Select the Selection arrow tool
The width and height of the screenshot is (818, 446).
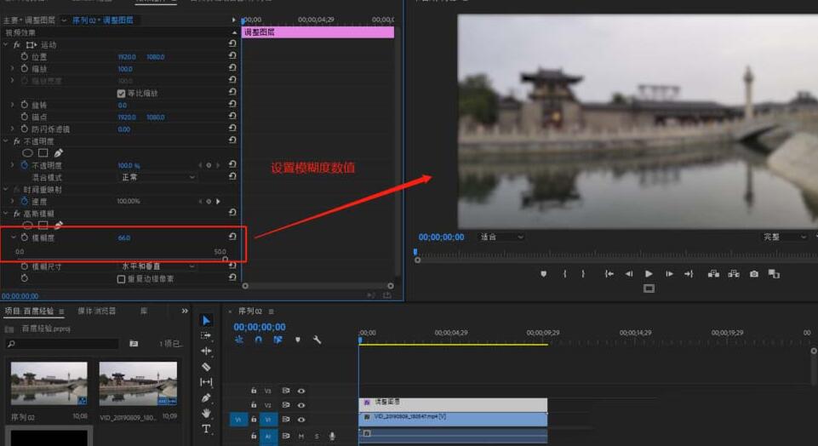(206, 320)
